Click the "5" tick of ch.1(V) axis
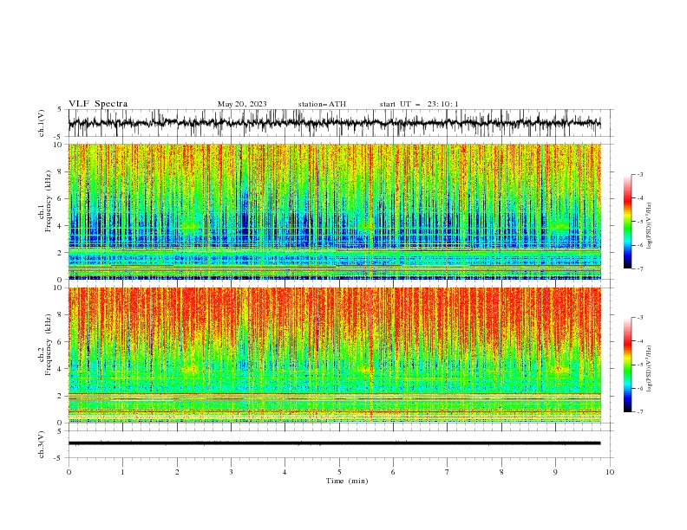Viewport: 687px width, 530px height. tap(60, 109)
